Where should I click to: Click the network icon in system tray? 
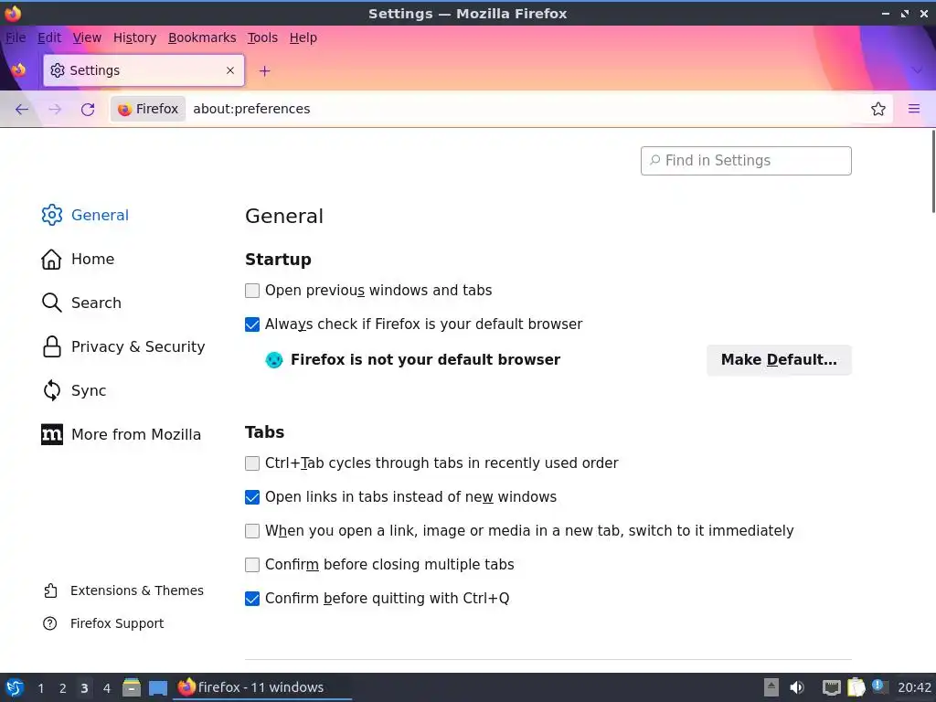click(x=831, y=687)
